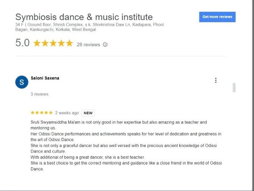Click the 28 reviews count
The height and width of the screenshot is (191, 254).
[x=88, y=44]
